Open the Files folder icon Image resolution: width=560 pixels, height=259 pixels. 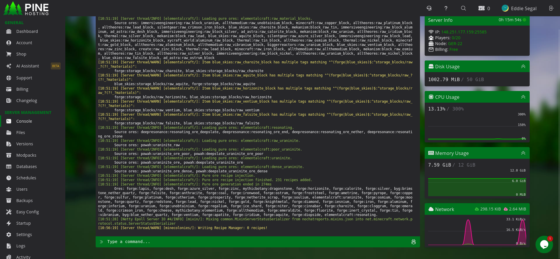click(x=9, y=133)
